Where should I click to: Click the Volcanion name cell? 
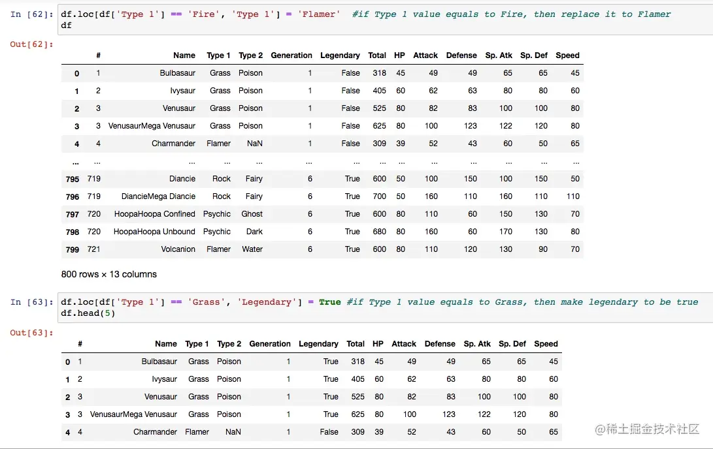(x=178, y=249)
